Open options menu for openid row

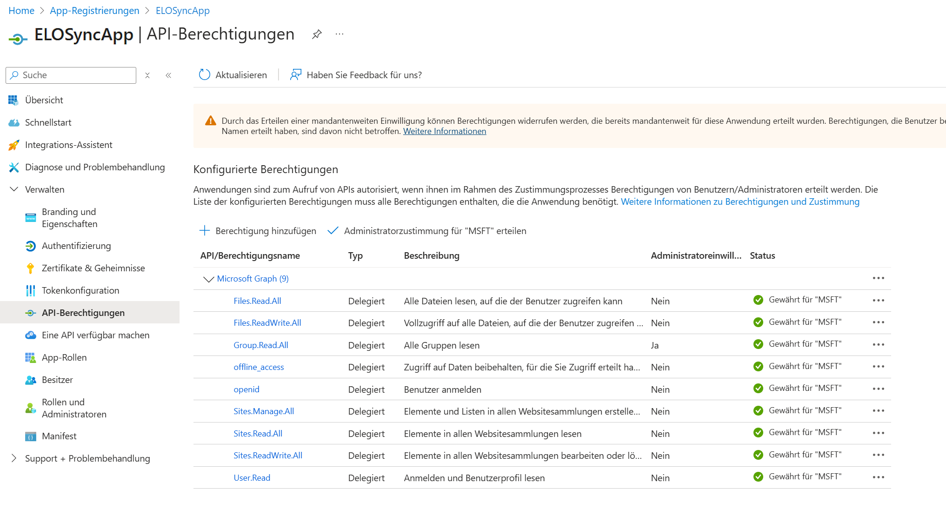click(878, 389)
